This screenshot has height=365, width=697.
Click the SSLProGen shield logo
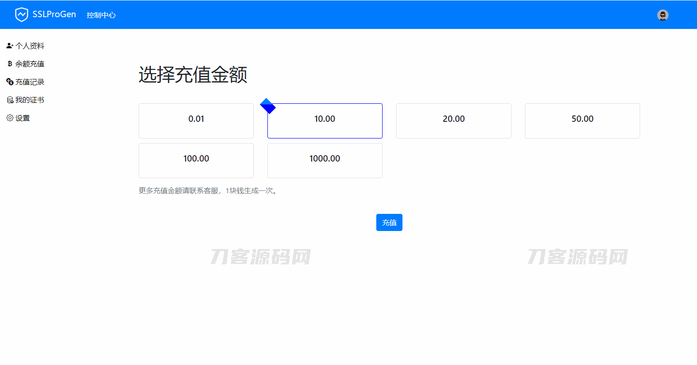(x=21, y=14)
